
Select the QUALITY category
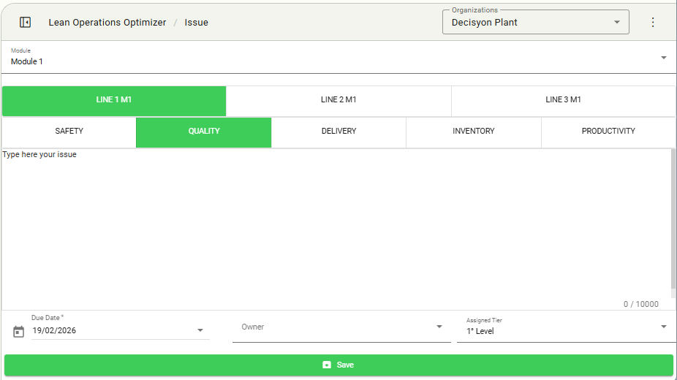click(x=204, y=132)
